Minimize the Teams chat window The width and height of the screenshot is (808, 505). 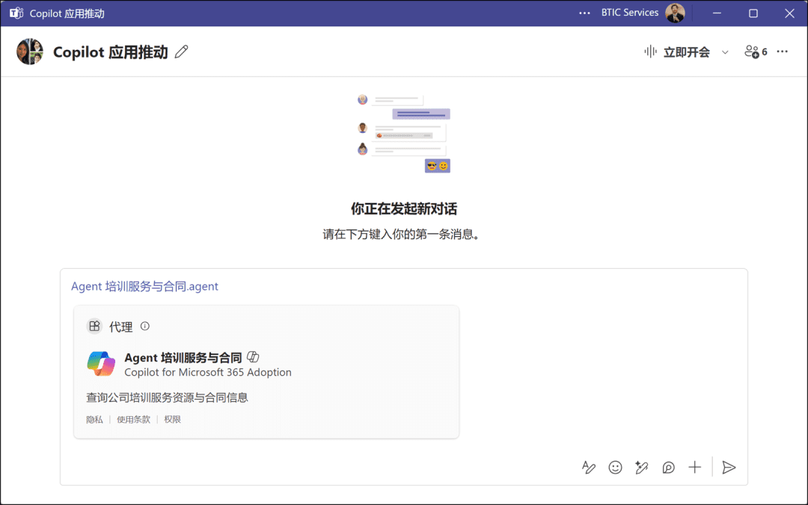click(x=717, y=13)
